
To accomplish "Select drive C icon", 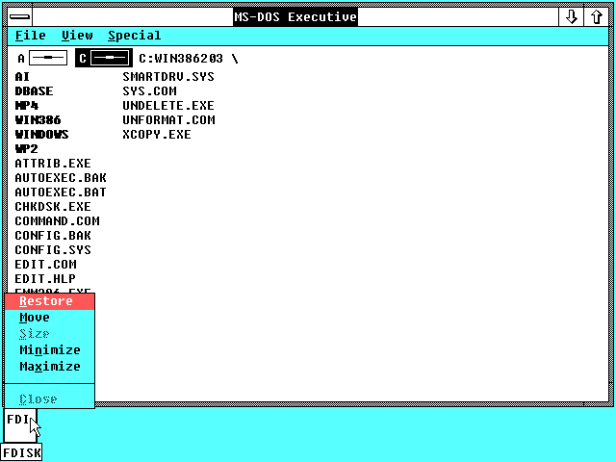I will [104, 58].
